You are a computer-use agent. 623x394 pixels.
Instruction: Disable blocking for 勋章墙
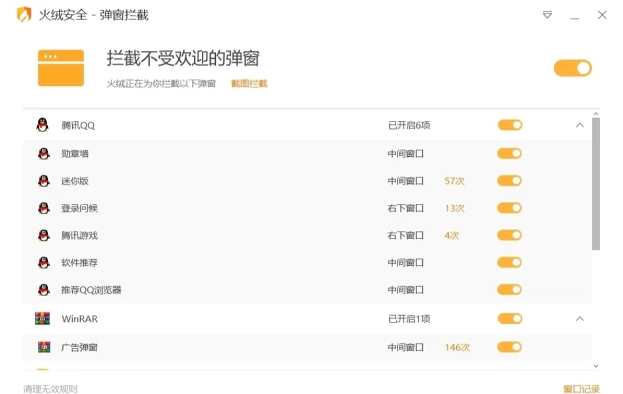[x=510, y=154]
